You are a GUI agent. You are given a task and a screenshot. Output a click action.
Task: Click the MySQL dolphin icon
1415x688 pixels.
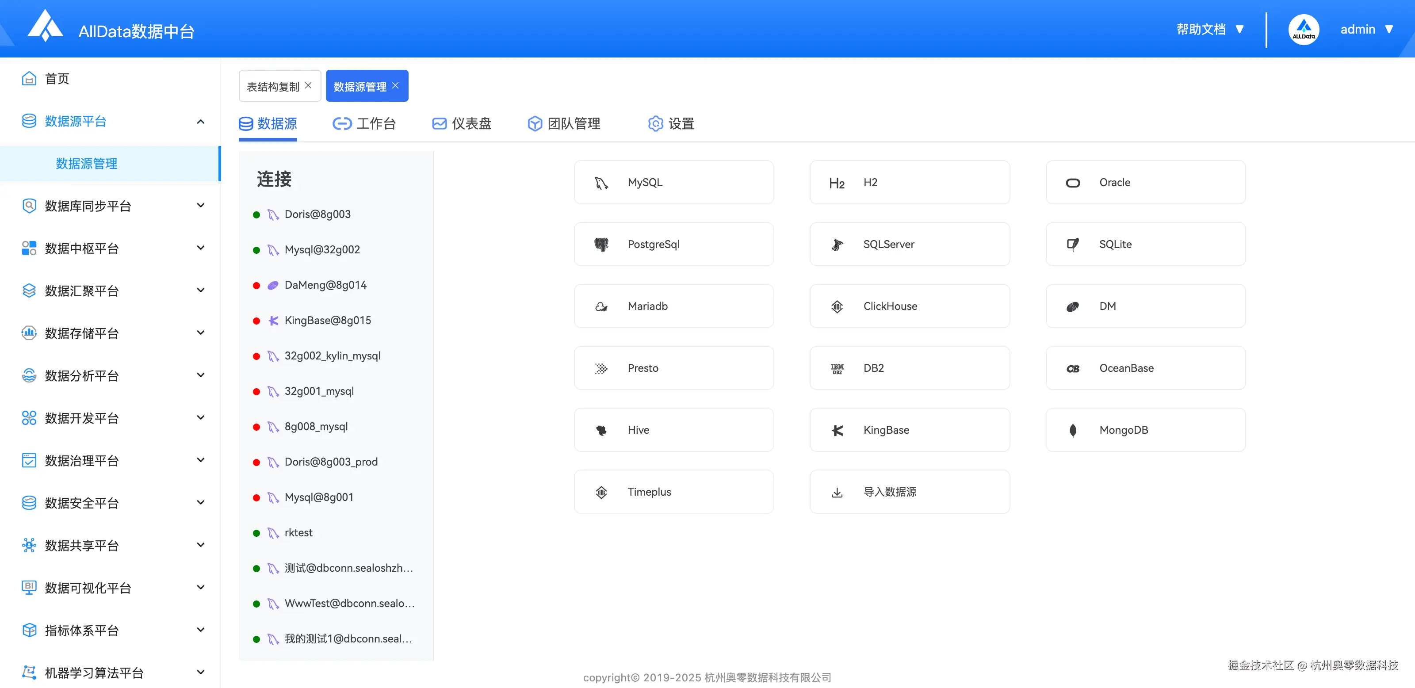tap(601, 183)
